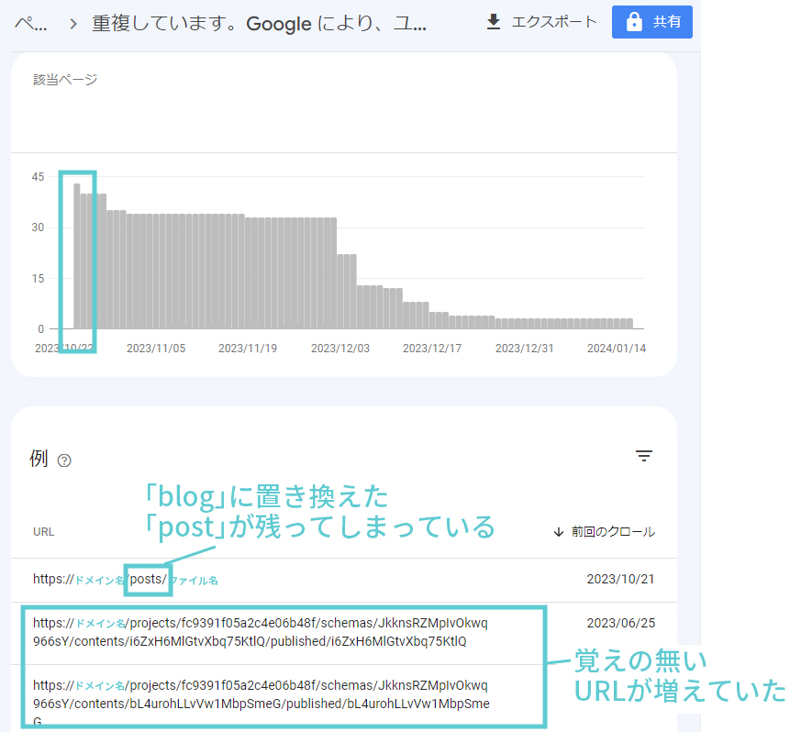Click the 2023/06/25 crawl date cell
The image size is (812, 732).
pyautogui.click(x=620, y=624)
